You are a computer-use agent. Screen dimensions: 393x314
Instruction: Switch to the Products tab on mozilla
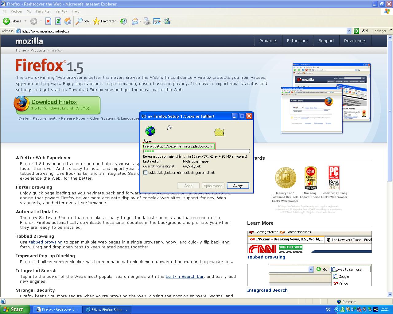[268, 40]
